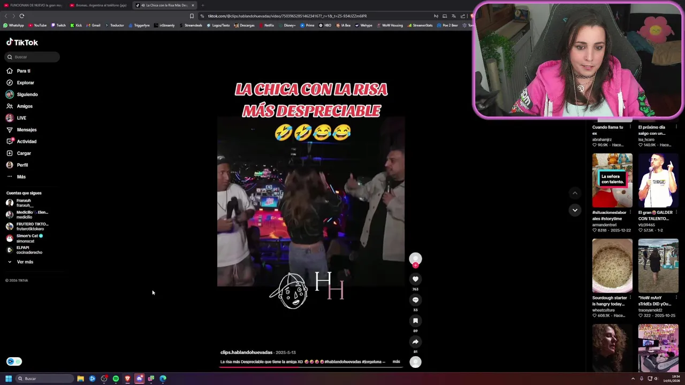Open Gmail bookmark
The height and width of the screenshot is (385, 685).
(x=94, y=25)
